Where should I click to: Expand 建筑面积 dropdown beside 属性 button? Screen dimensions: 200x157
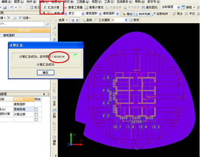point(117,14)
